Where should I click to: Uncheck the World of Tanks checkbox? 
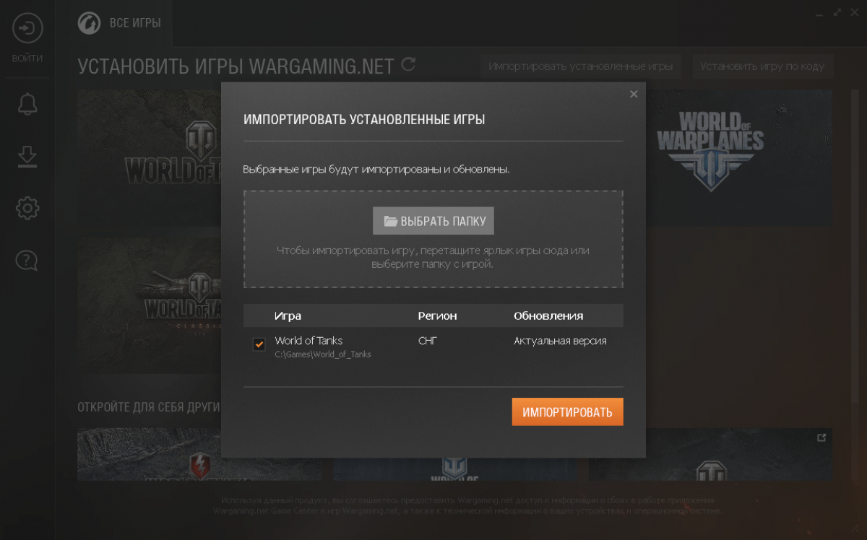(259, 344)
